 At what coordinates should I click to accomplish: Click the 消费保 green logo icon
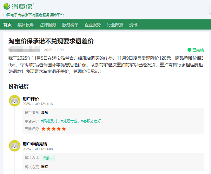tap(7, 6)
